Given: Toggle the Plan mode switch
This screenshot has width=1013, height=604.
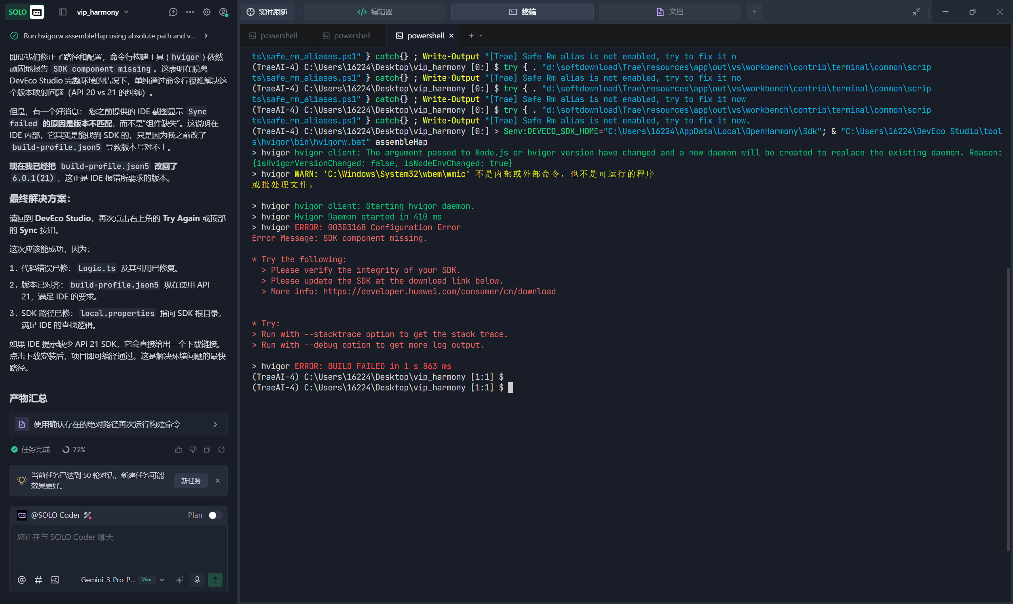Looking at the screenshot, I should (x=215, y=515).
